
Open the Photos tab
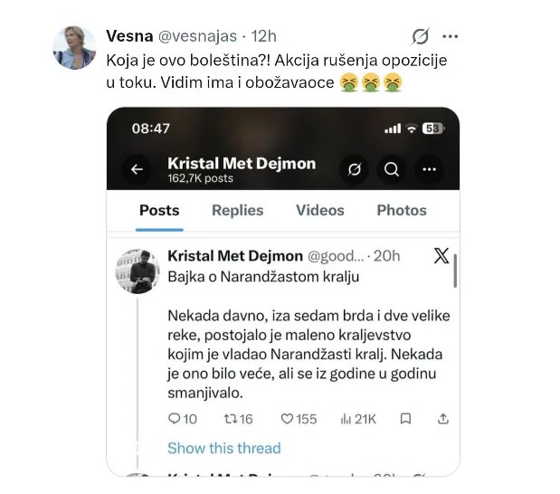click(402, 211)
